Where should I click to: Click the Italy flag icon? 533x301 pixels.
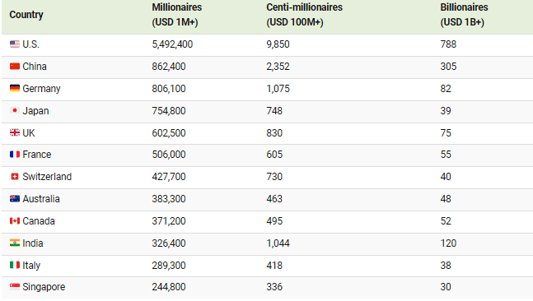point(15,265)
